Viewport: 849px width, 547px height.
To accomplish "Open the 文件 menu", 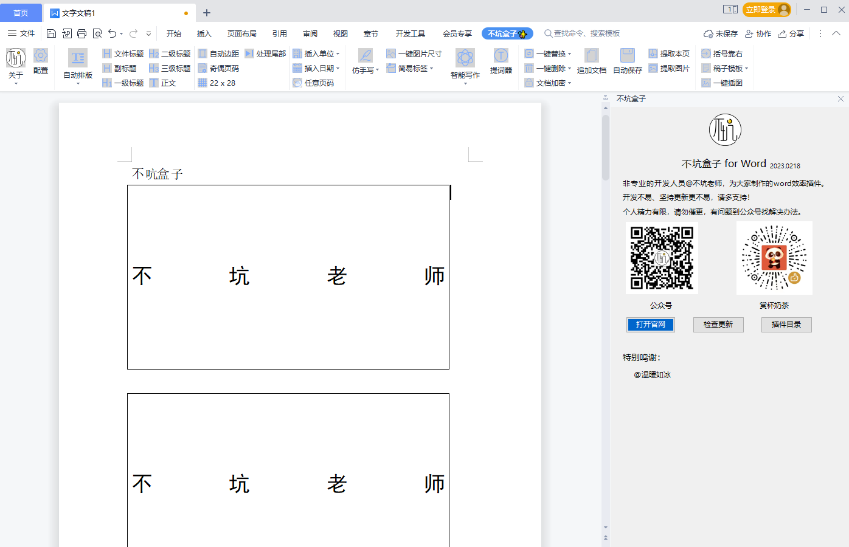I will tap(21, 33).
